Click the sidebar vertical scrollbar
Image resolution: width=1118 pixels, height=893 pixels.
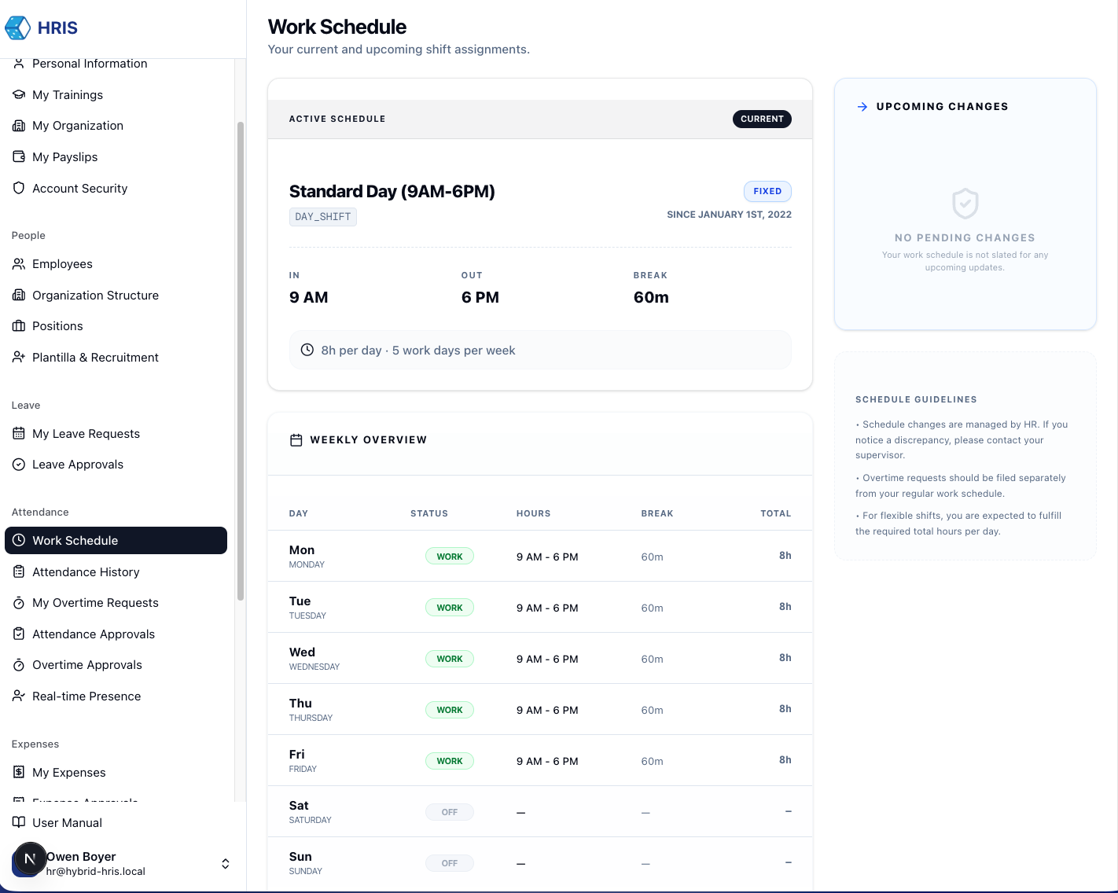pos(241,362)
